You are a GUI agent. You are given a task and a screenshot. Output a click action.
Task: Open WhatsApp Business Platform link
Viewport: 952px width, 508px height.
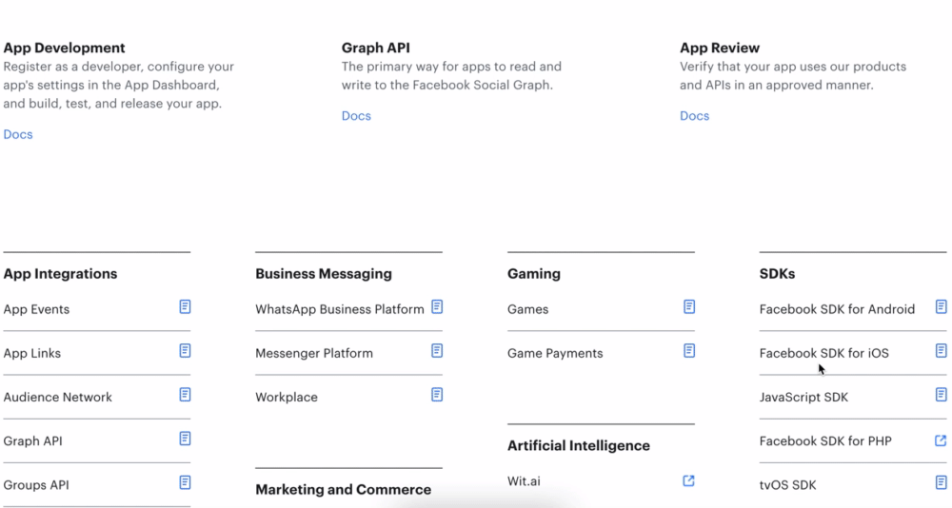tap(340, 309)
